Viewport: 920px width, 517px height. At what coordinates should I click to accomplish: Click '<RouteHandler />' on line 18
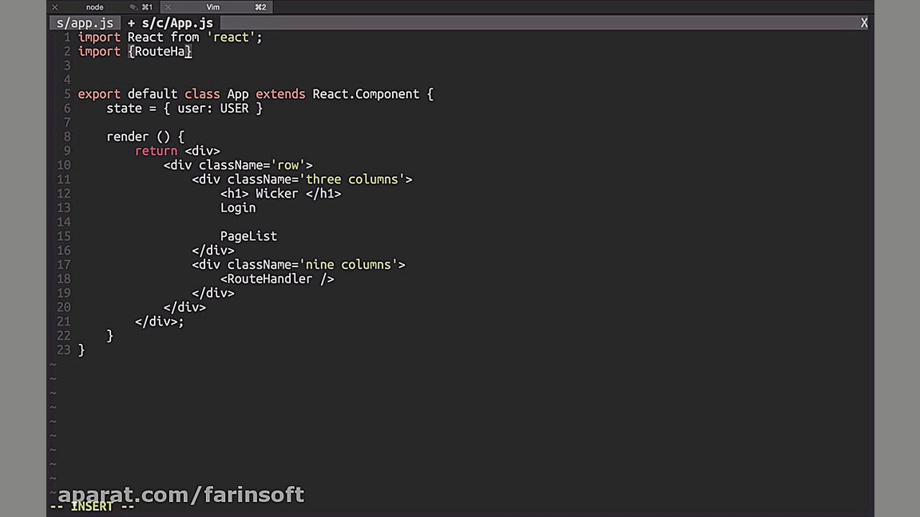(x=277, y=279)
